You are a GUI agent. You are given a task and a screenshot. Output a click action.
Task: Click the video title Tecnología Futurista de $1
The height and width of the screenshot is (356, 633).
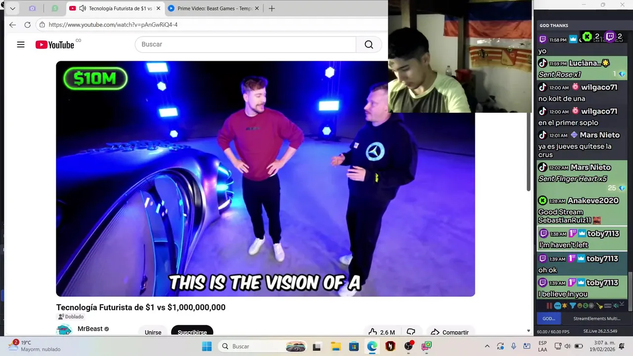tap(140, 307)
